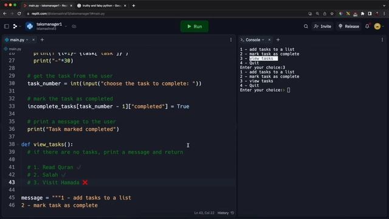This screenshot has width=389, height=219.
Task: Click the '# mark the task as completed' comment
Action: pyautogui.click(x=71, y=99)
